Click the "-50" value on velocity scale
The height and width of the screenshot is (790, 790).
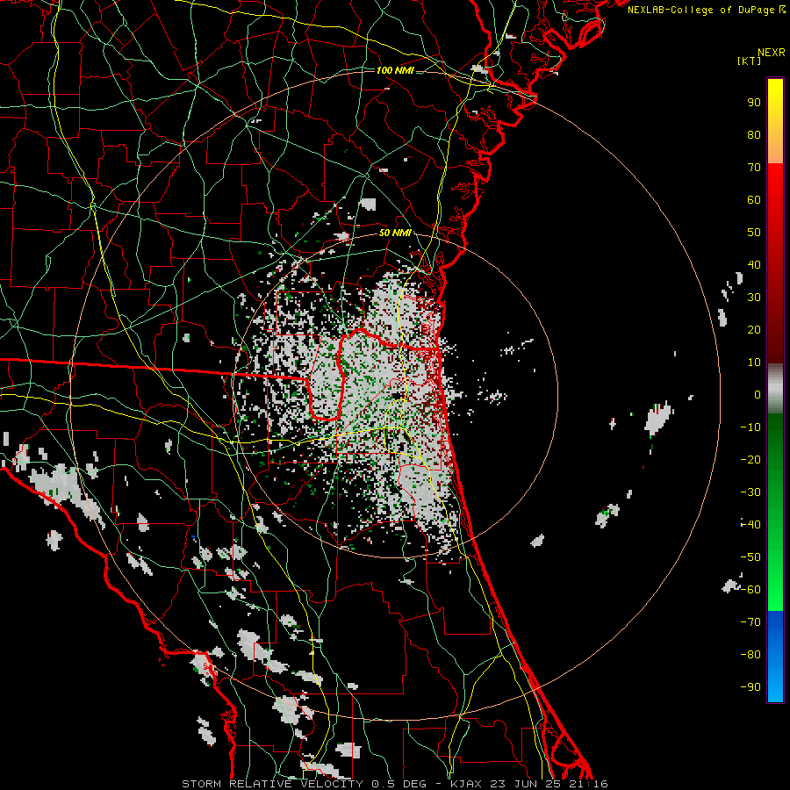pos(750,557)
